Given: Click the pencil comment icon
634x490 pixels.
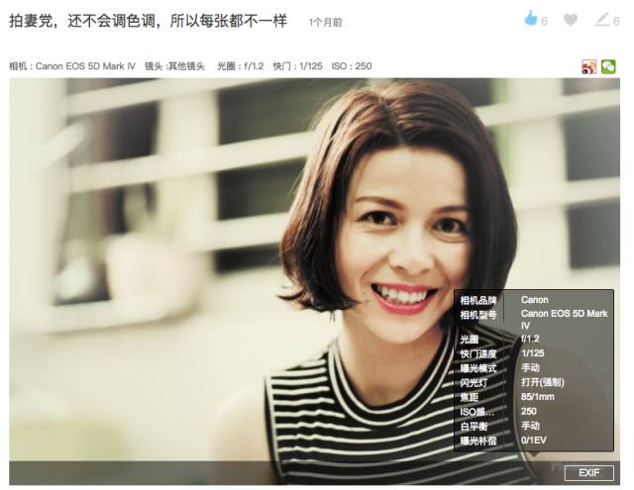Looking at the screenshot, I should click(x=602, y=19).
